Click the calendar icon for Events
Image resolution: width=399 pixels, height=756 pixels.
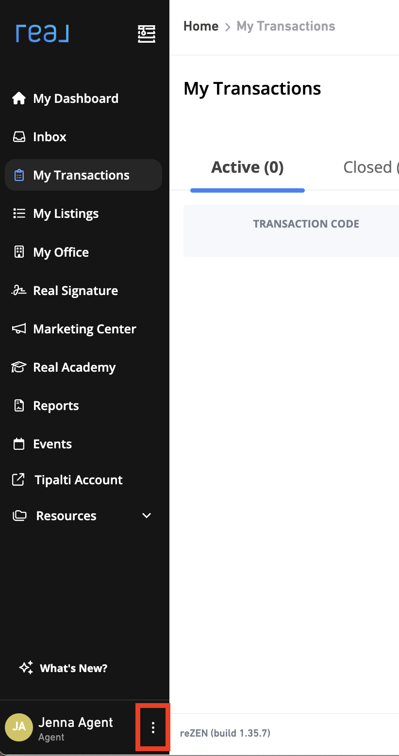coord(19,444)
